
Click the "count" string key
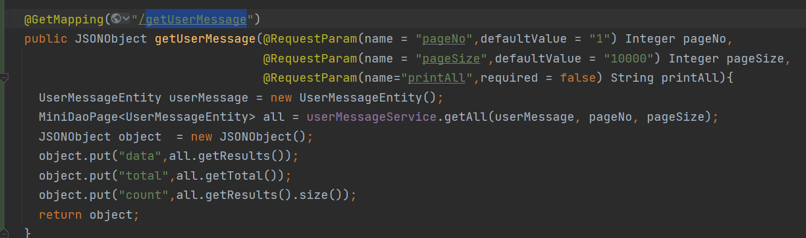click(x=144, y=195)
